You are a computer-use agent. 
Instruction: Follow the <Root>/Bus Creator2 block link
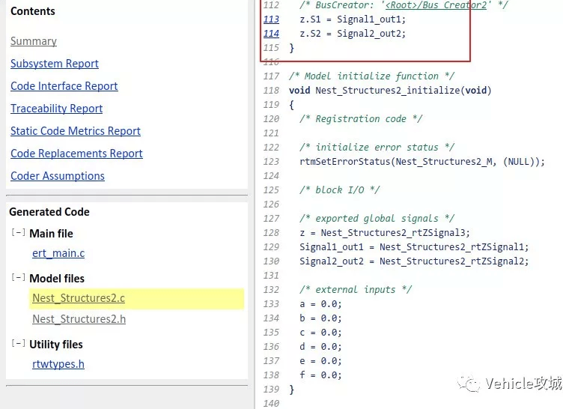(436, 5)
